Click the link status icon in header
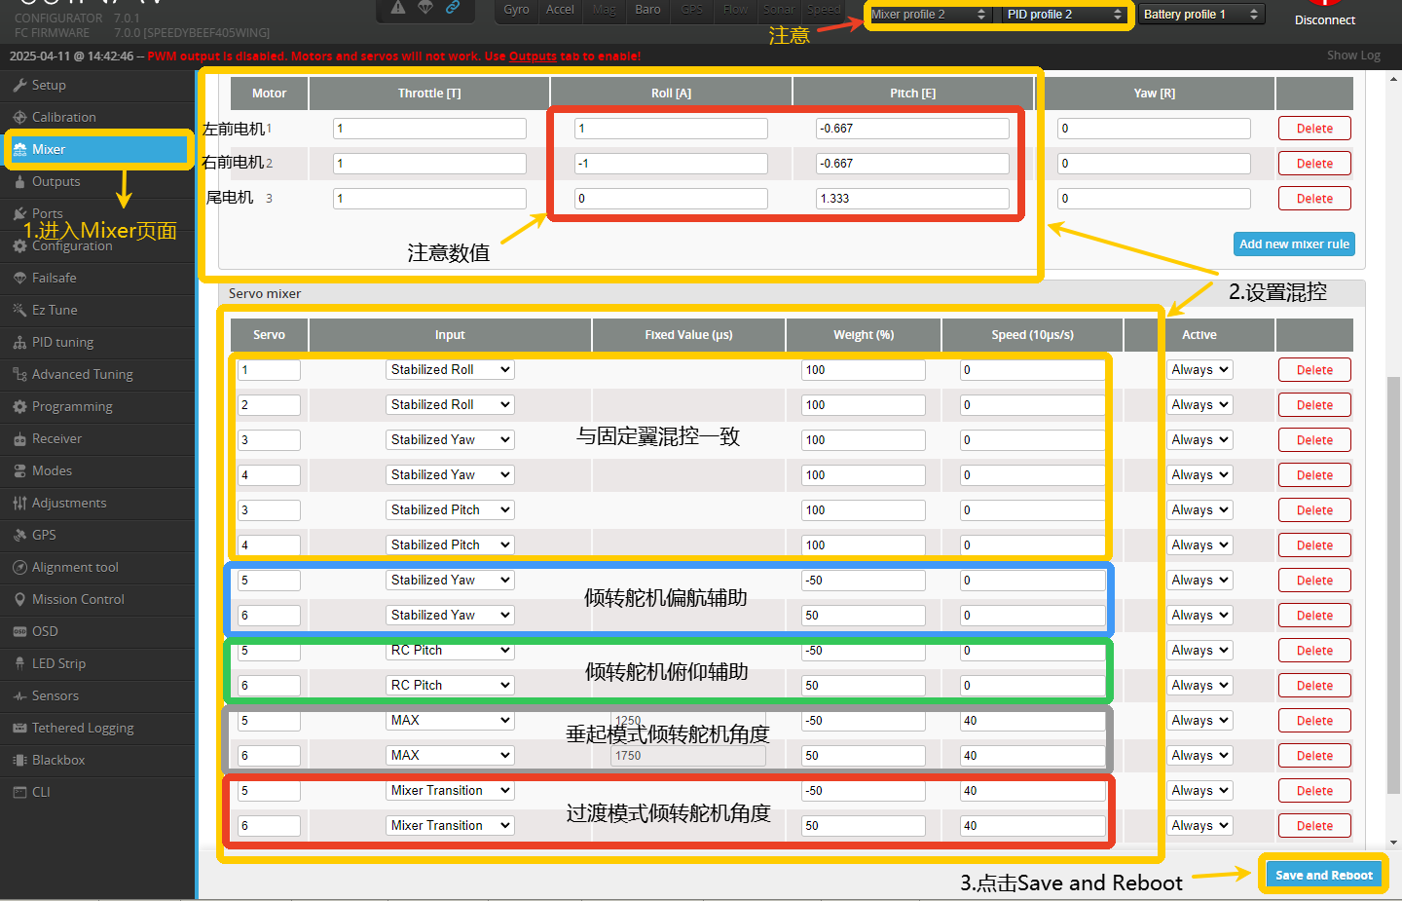Viewport: 1402px width, 901px height. tap(453, 8)
